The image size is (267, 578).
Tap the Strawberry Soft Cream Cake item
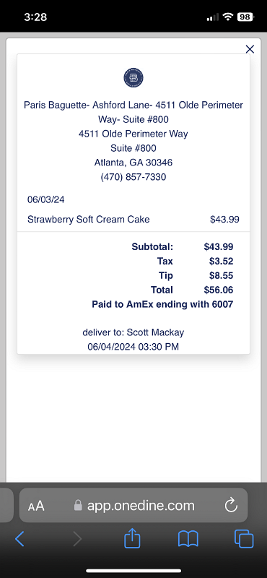(x=88, y=220)
